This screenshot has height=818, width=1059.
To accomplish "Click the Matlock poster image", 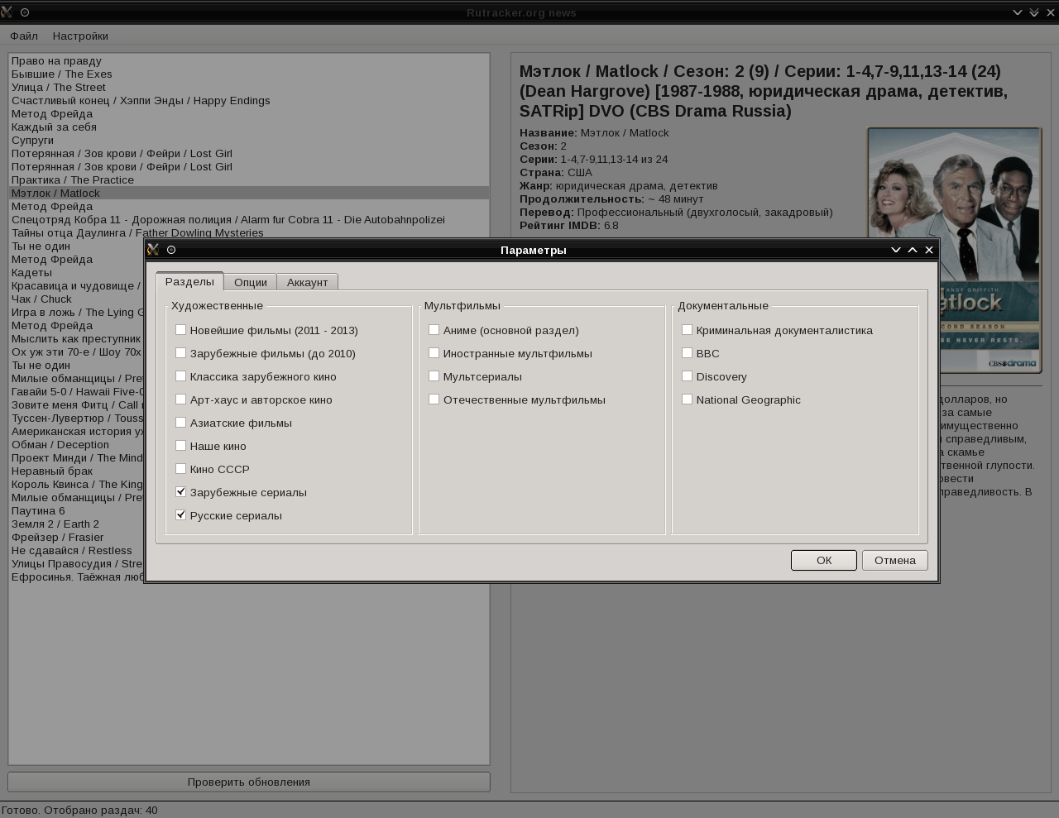I will click(954, 250).
